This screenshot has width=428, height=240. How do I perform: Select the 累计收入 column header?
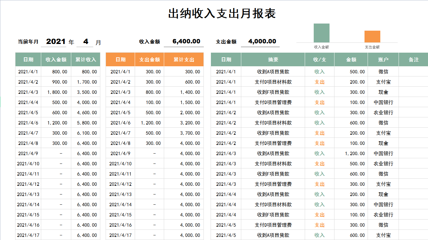tap(86, 59)
